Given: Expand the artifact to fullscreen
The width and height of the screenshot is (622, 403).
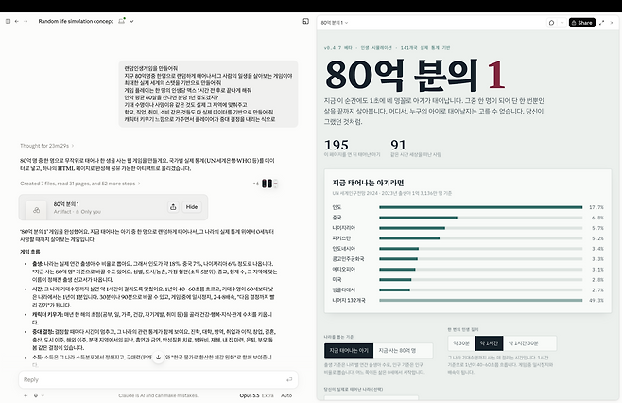Looking at the screenshot, I should pyautogui.click(x=602, y=23).
